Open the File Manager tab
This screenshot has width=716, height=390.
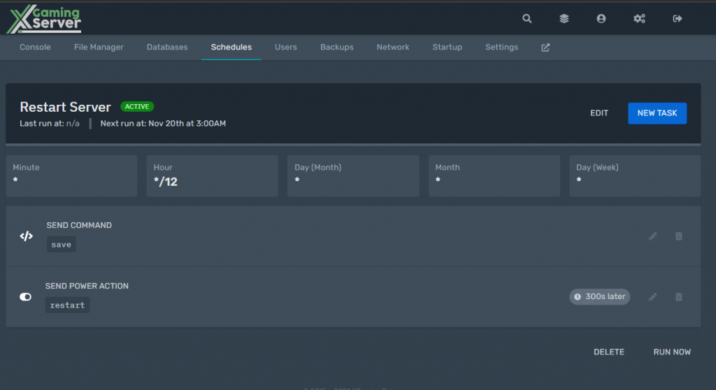pyautogui.click(x=99, y=47)
